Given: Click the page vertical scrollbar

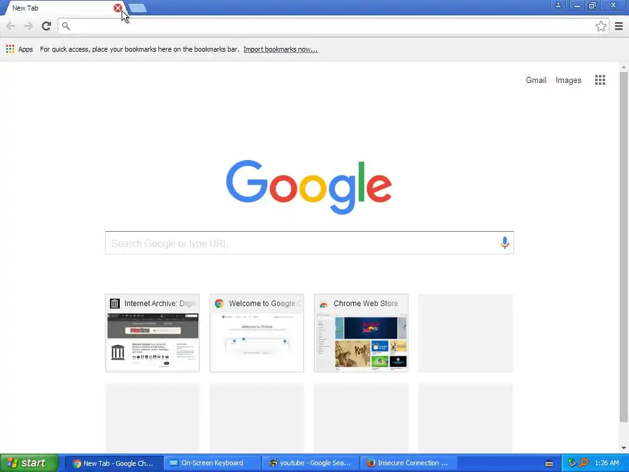Looking at the screenshot, I should pyautogui.click(x=623, y=247).
